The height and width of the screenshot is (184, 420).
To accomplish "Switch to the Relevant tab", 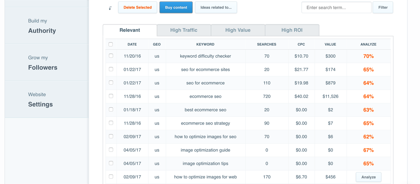I will pos(130,30).
